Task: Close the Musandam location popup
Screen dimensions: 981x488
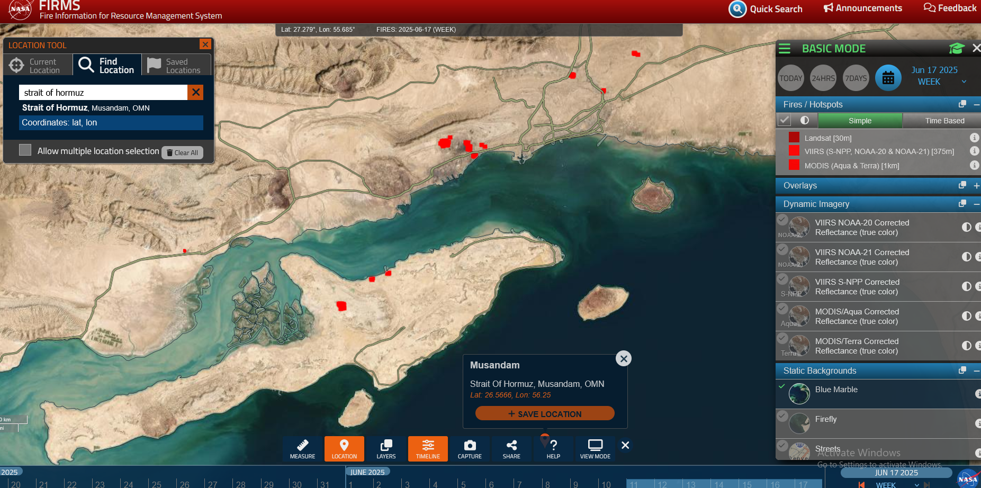Action: [x=624, y=359]
